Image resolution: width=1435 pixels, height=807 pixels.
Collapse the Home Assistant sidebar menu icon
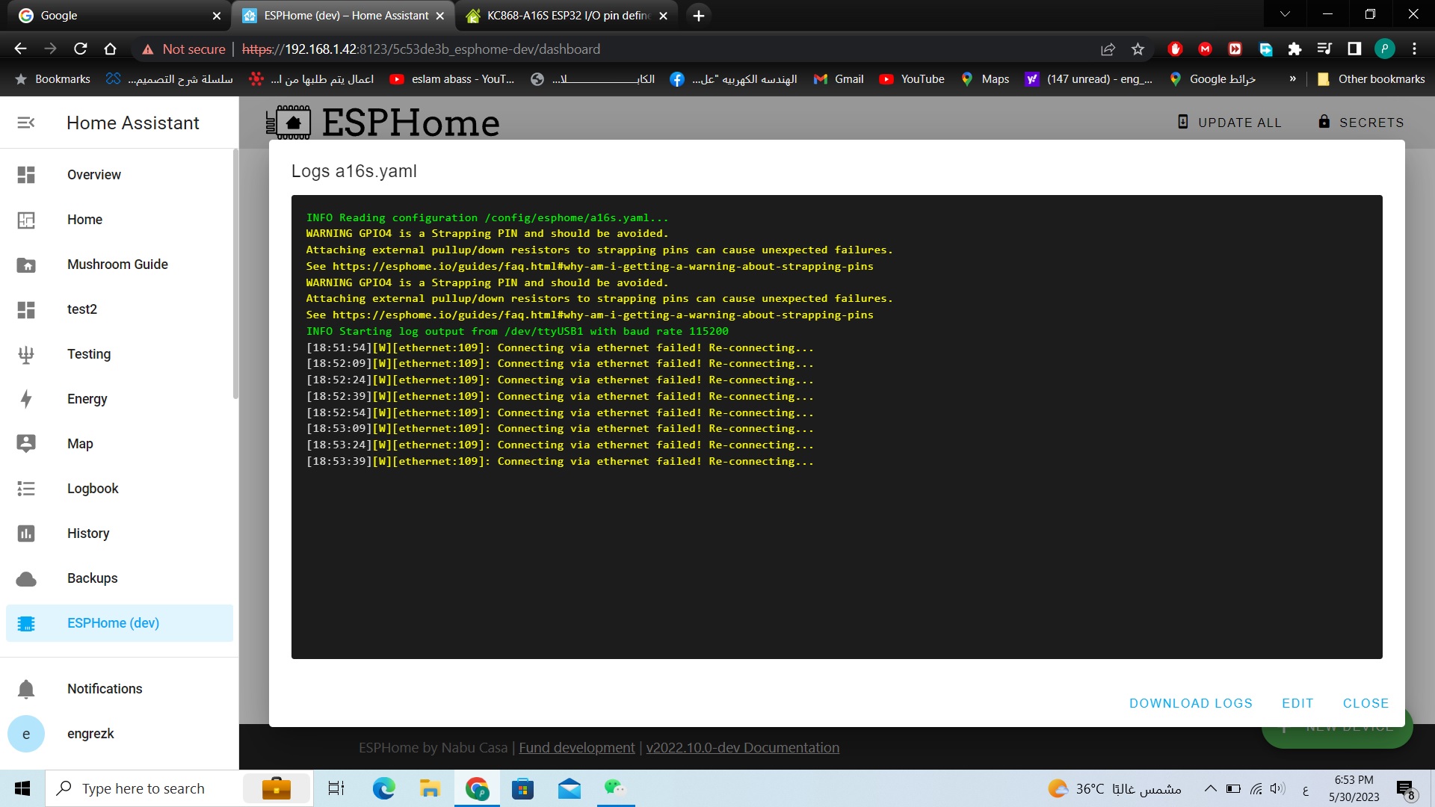26,123
